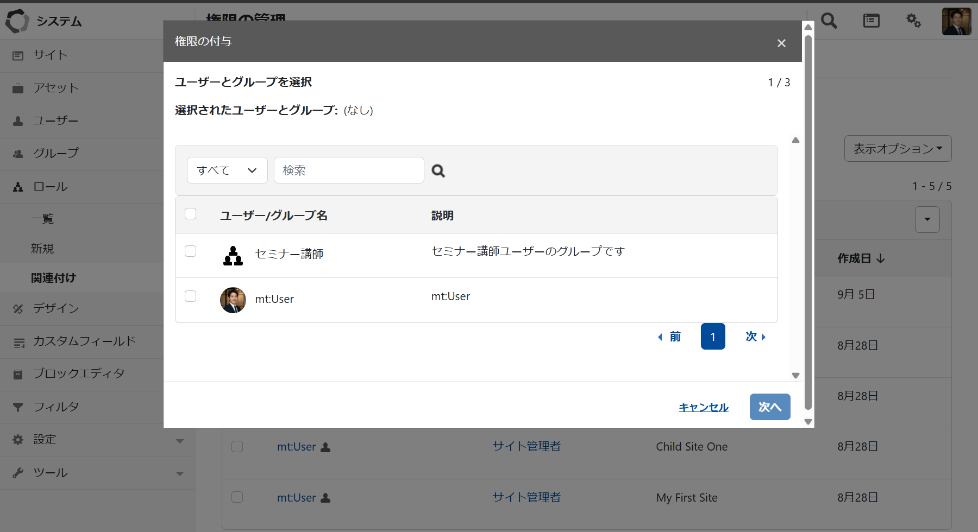Open the profile avatar in top-right
978x532 pixels.
(x=956, y=22)
